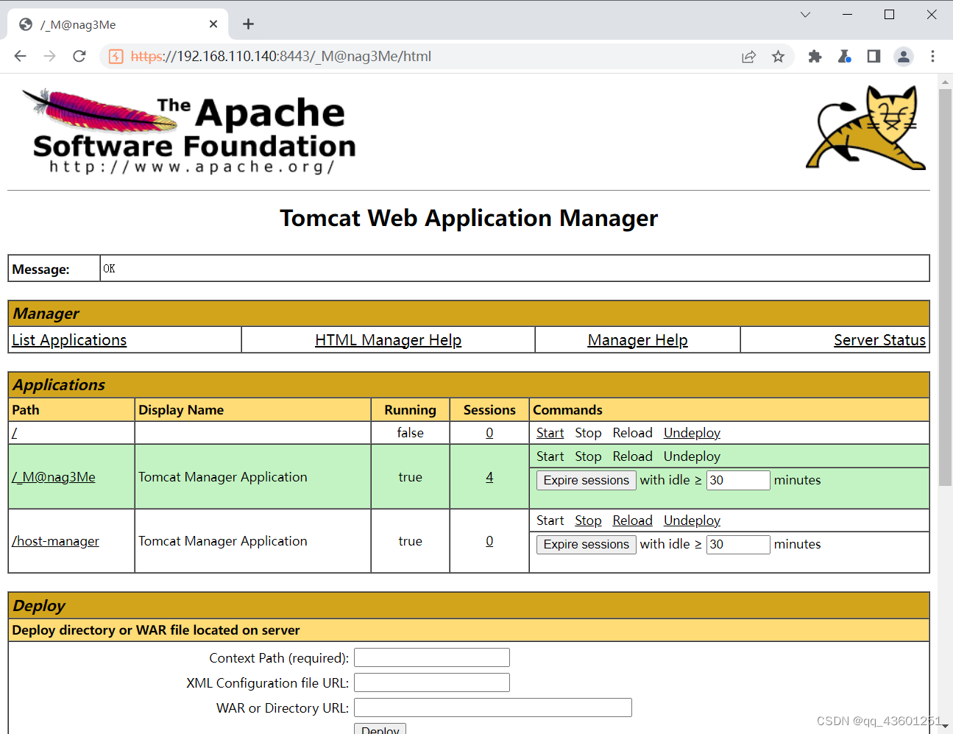Click the Tomcat cat logo
This screenshot has height=734, width=953.
(x=866, y=128)
